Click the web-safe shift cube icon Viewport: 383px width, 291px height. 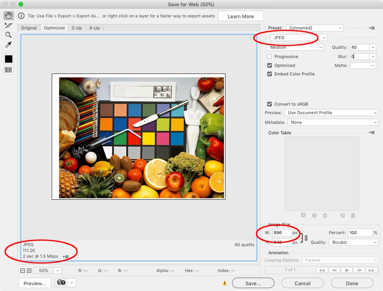(314, 216)
